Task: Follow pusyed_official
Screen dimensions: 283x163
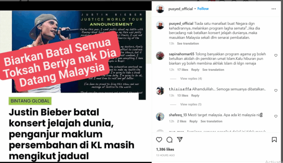Action: (x=203, y=9)
